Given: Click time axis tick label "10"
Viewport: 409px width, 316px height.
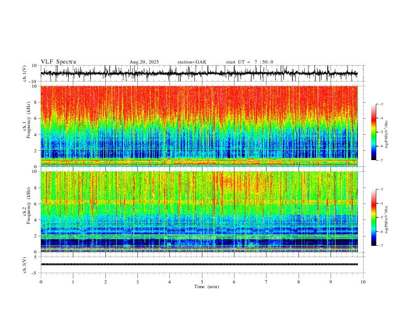Looking at the screenshot, I should (363, 282).
